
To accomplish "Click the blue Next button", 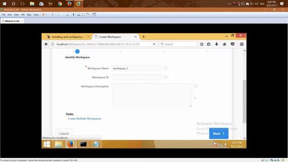I will coord(219,134).
